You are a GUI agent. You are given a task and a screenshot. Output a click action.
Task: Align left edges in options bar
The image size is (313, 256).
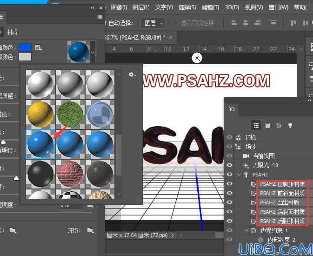(x=233, y=23)
